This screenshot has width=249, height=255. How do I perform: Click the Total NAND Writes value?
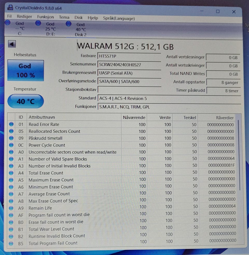[223, 74]
